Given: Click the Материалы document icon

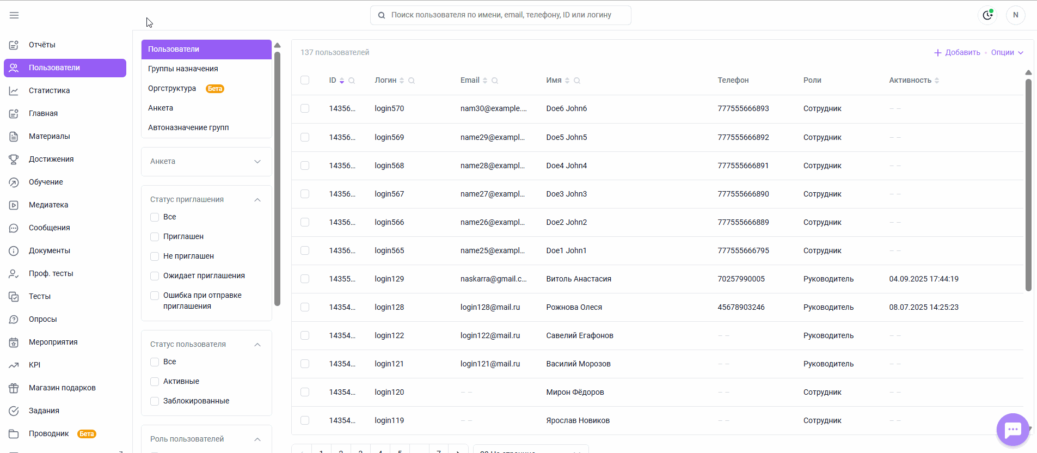Looking at the screenshot, I should tap(14, 136).
